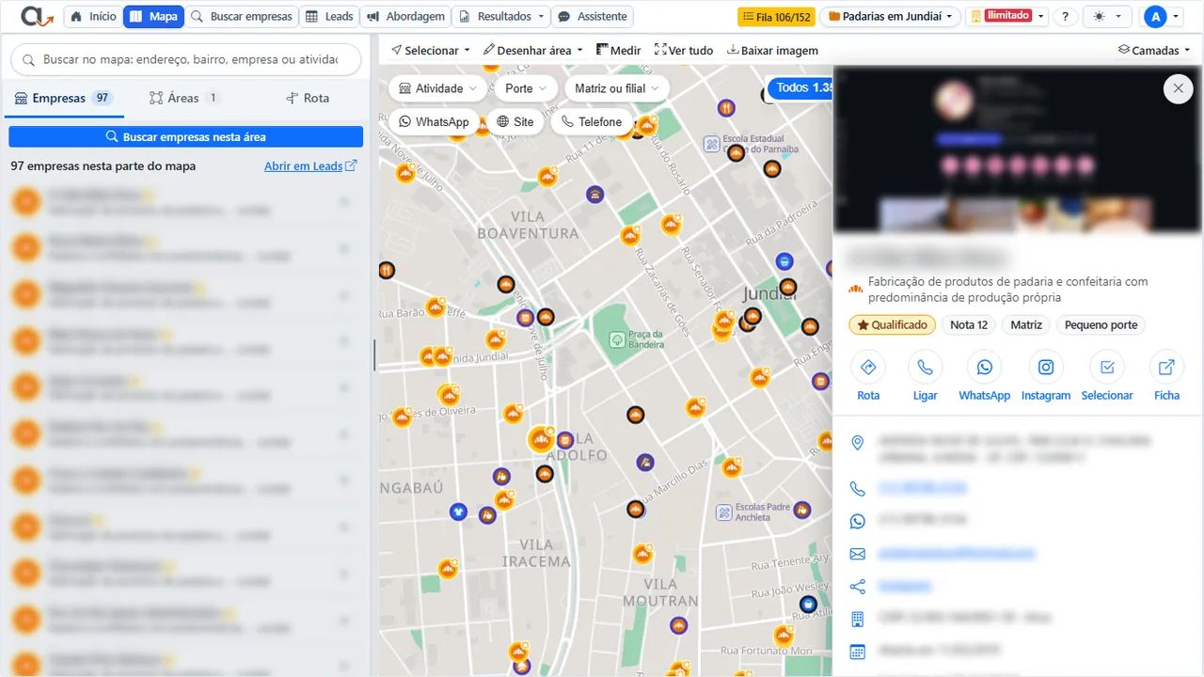Open the Rota directions icon in details panel

(x=868, y=368)
